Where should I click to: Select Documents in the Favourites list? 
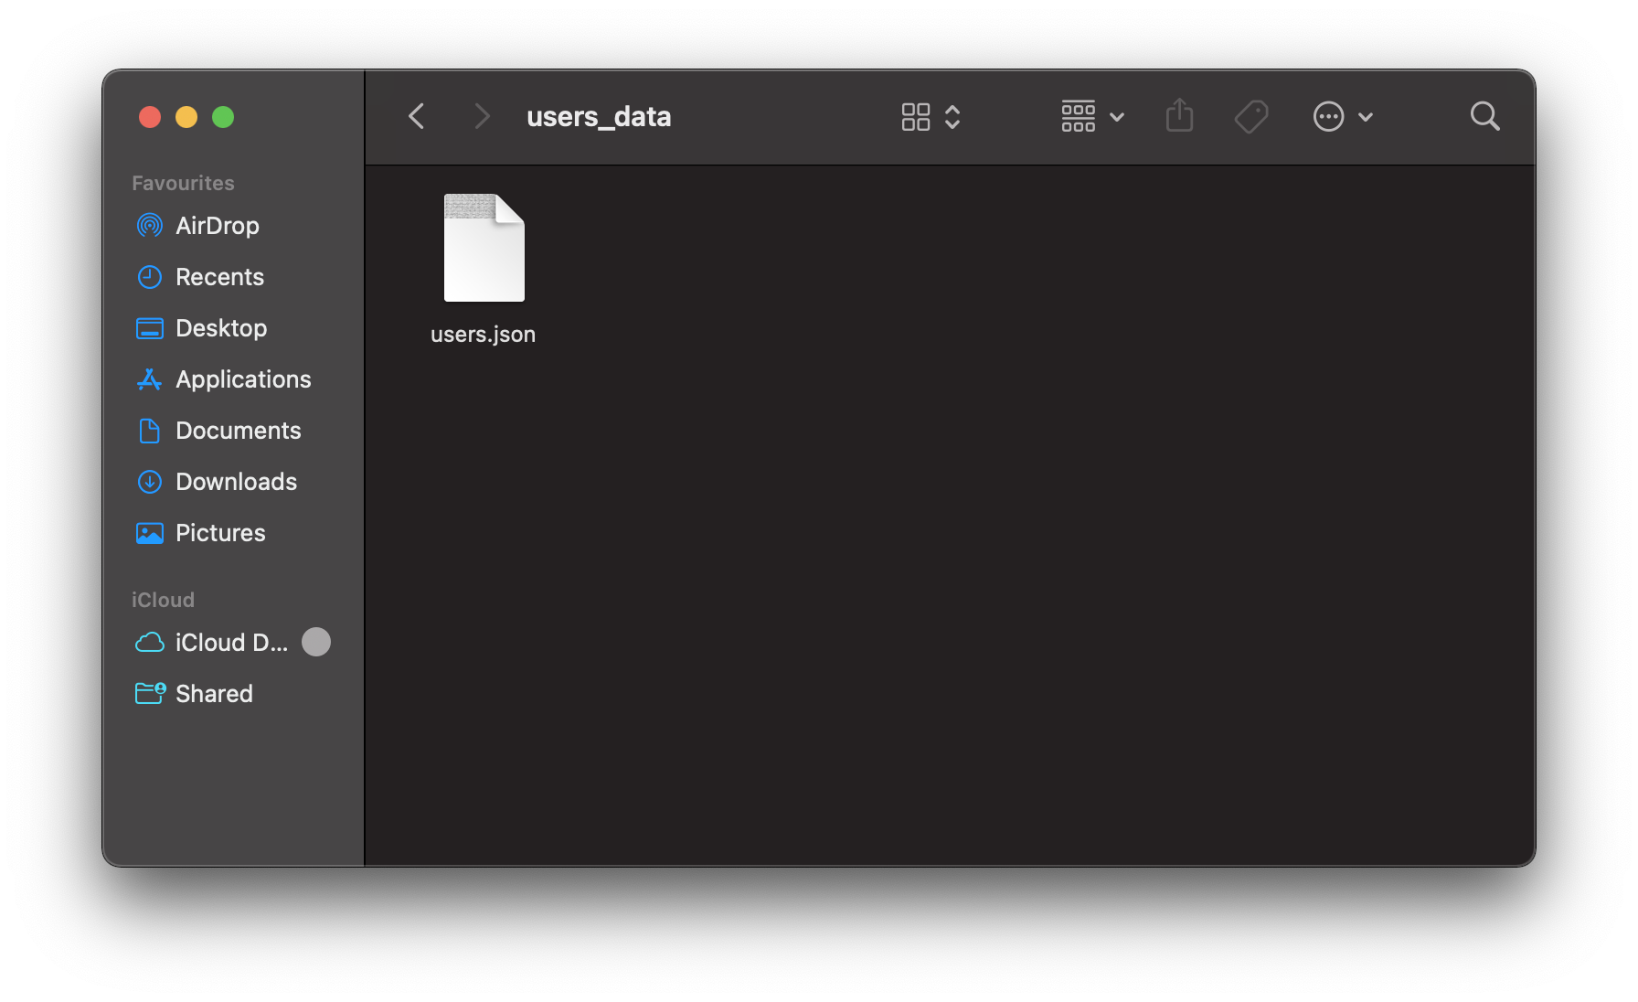(239, 431)
